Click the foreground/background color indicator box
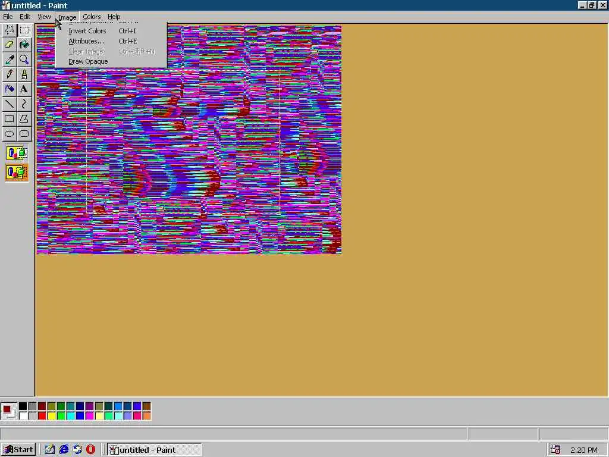 (x=8, y=411)
